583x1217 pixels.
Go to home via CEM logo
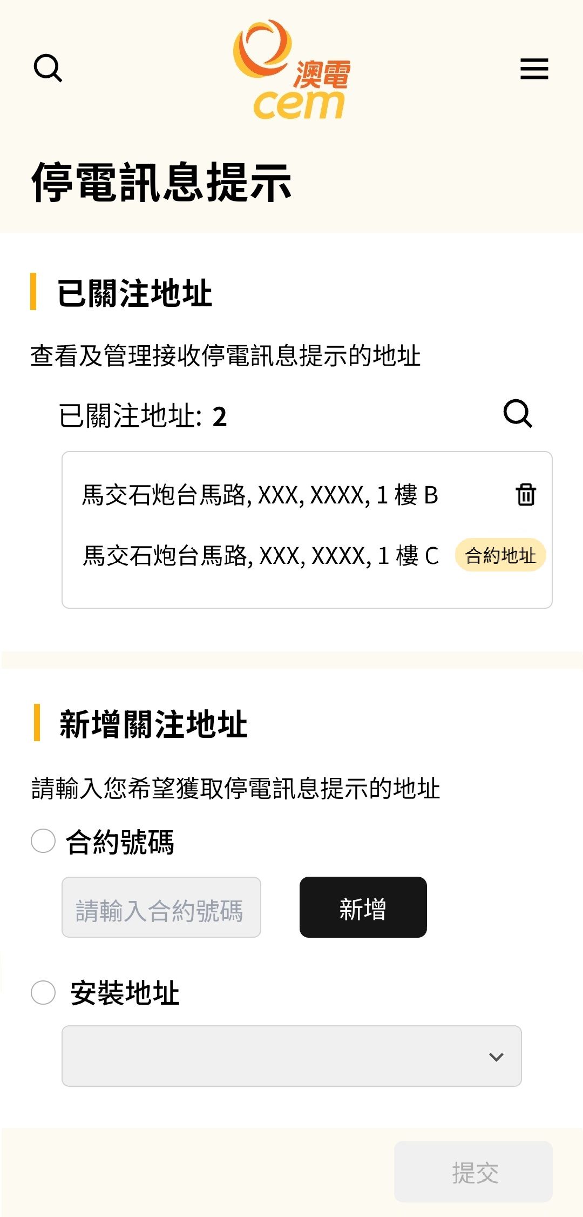pos(292,69)
